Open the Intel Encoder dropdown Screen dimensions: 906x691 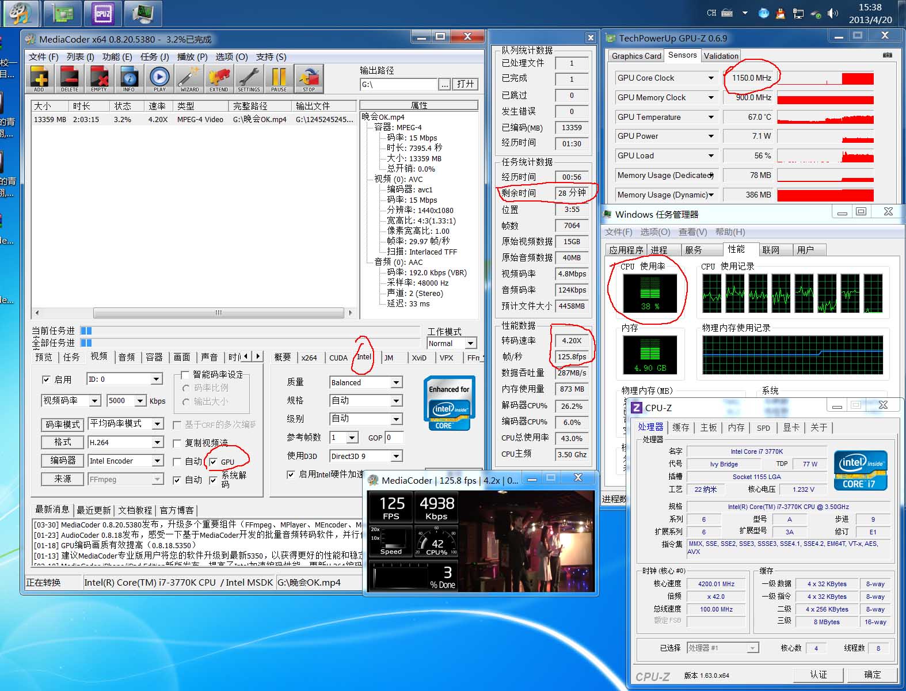125,461
